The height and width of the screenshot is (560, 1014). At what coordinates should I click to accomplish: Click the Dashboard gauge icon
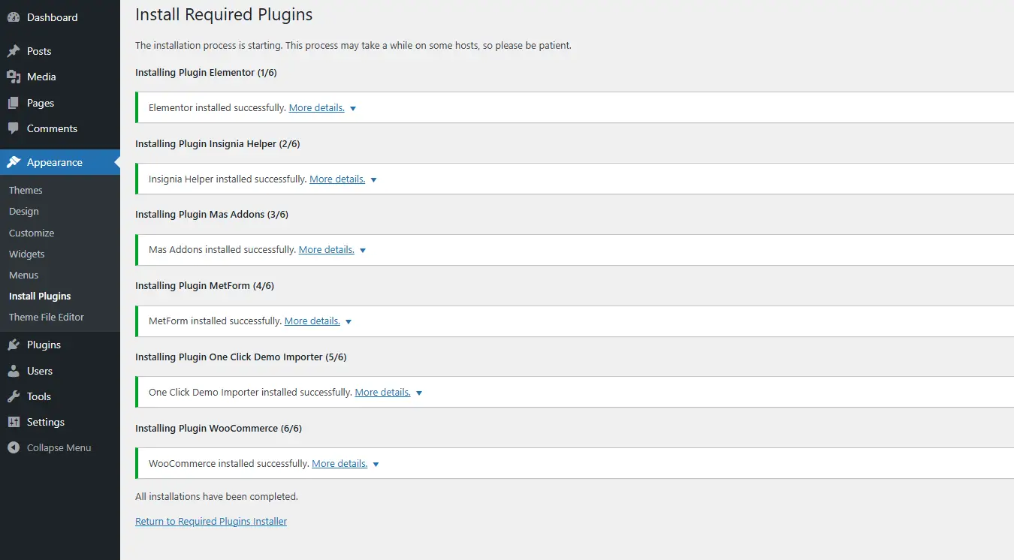(x=14, y=17)
